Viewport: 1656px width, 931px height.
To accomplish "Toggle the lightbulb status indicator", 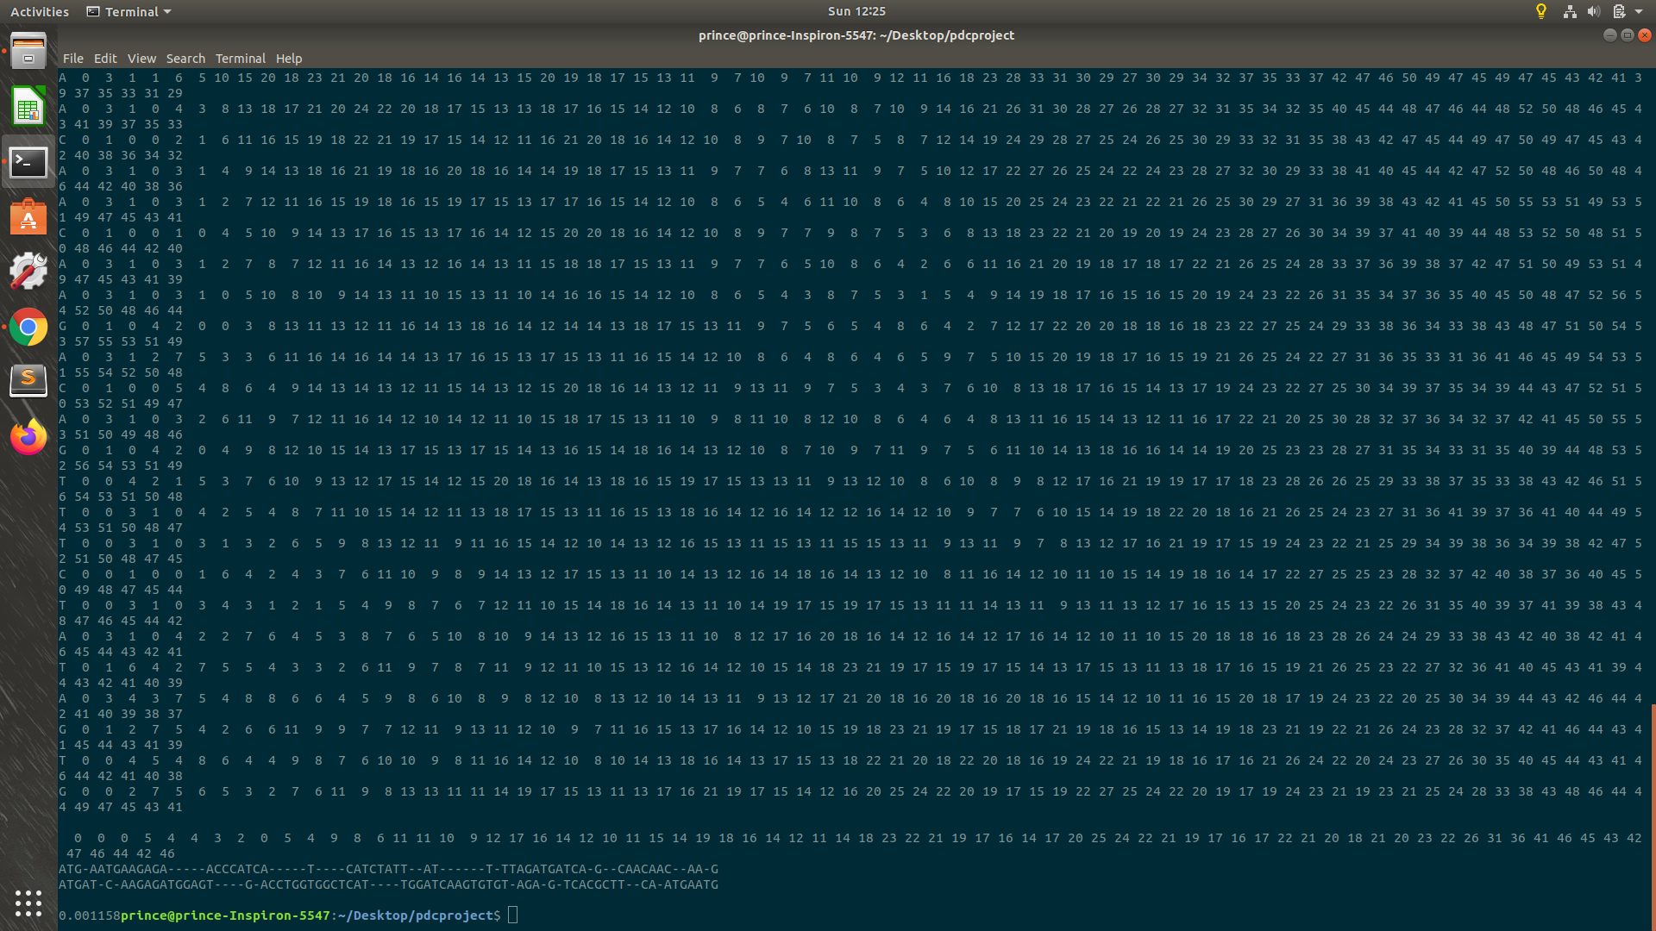I will [1541, 11].
